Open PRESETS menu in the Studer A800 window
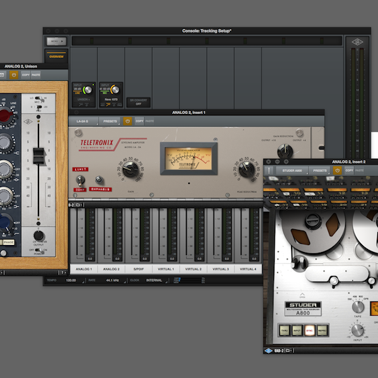Viewport: 378px width, 378px height. [x=319, y=171]
